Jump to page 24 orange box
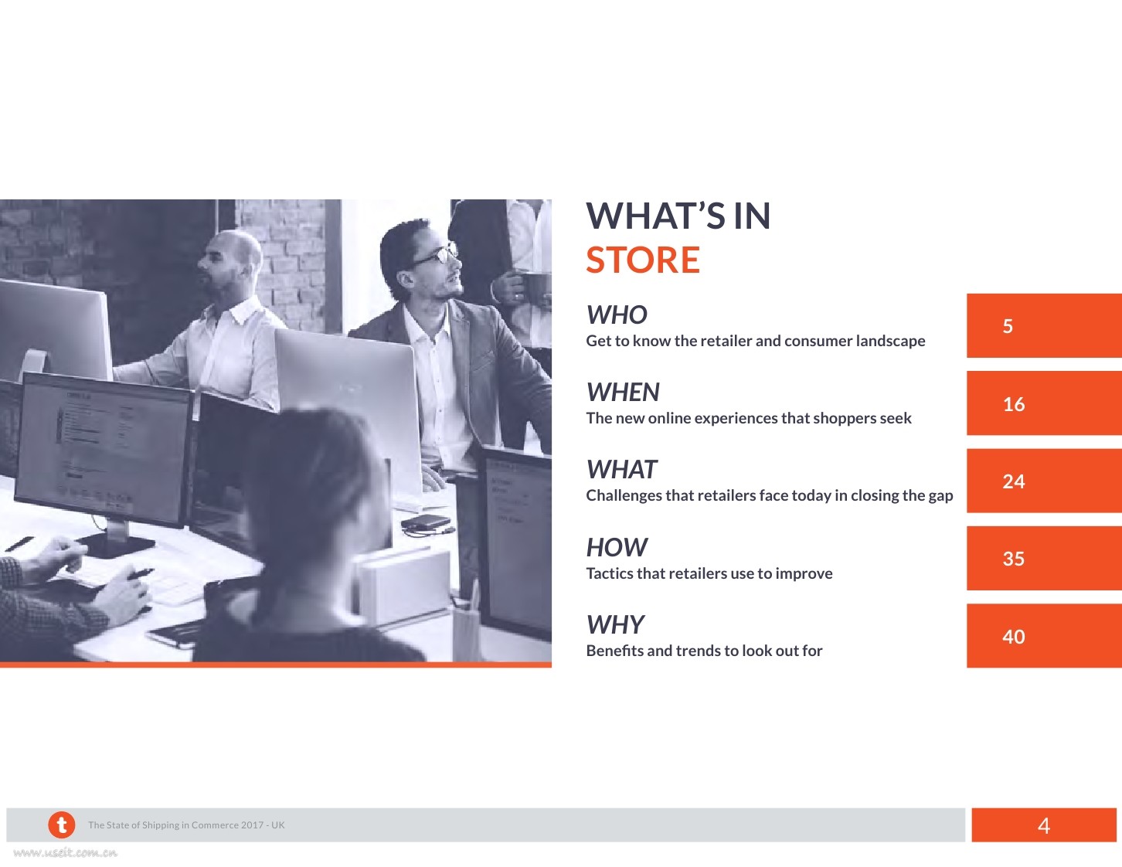The width and height of the screenshot is (1122, 867). tap(1044, 481)
